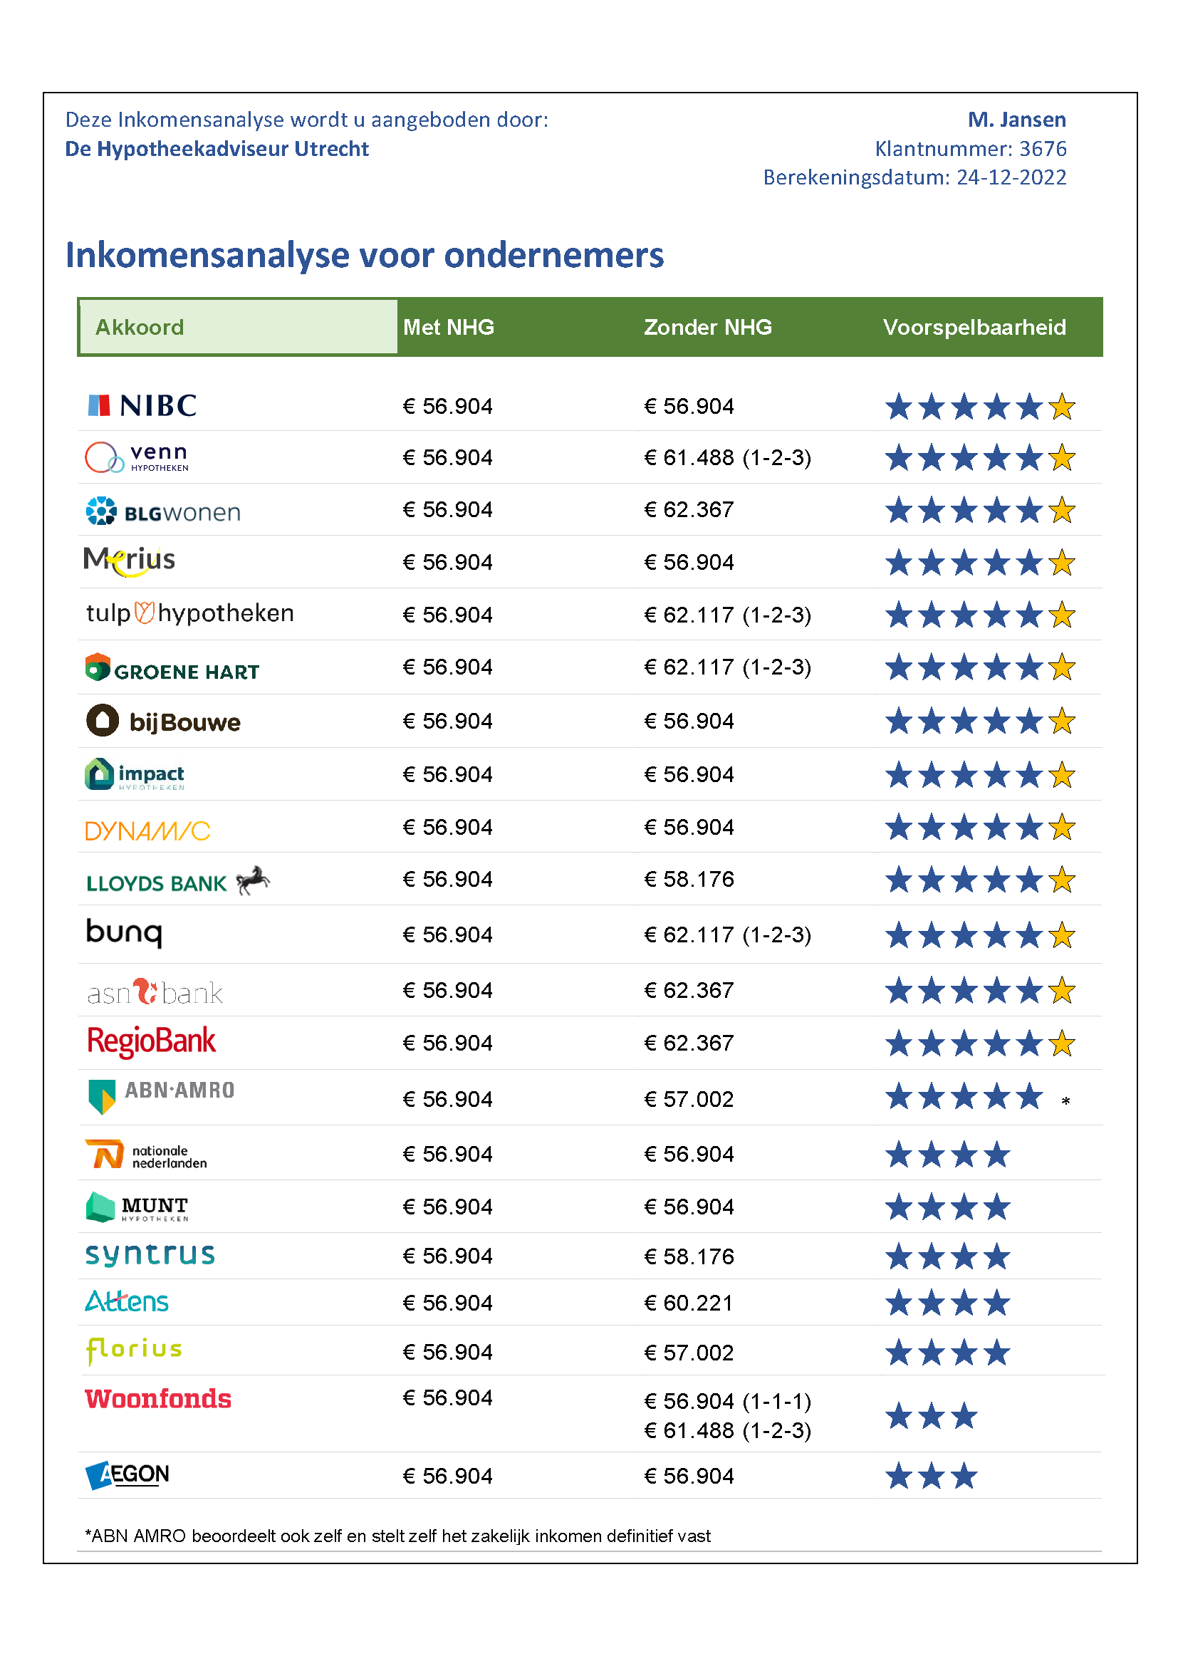1178x1666 pixels.
Task: Click the Nationale Nederlanden logo
Action: (147, 1155)
